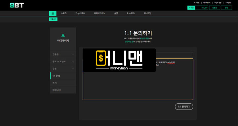Open 쪽지 in the sidebar
The height and width of the screenshot is (126, 238).
[x=63, y=83]
